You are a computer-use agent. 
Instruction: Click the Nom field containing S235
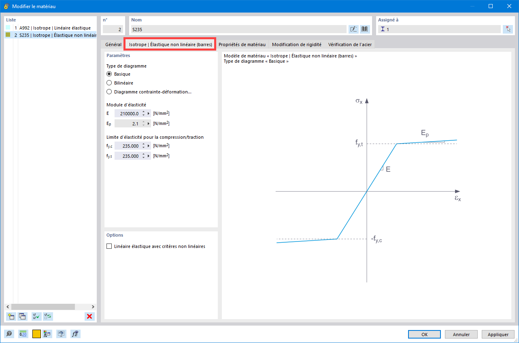click(x=239, y=29)
